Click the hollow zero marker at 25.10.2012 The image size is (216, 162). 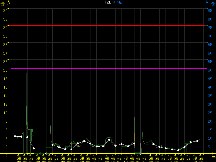point(46,153)
